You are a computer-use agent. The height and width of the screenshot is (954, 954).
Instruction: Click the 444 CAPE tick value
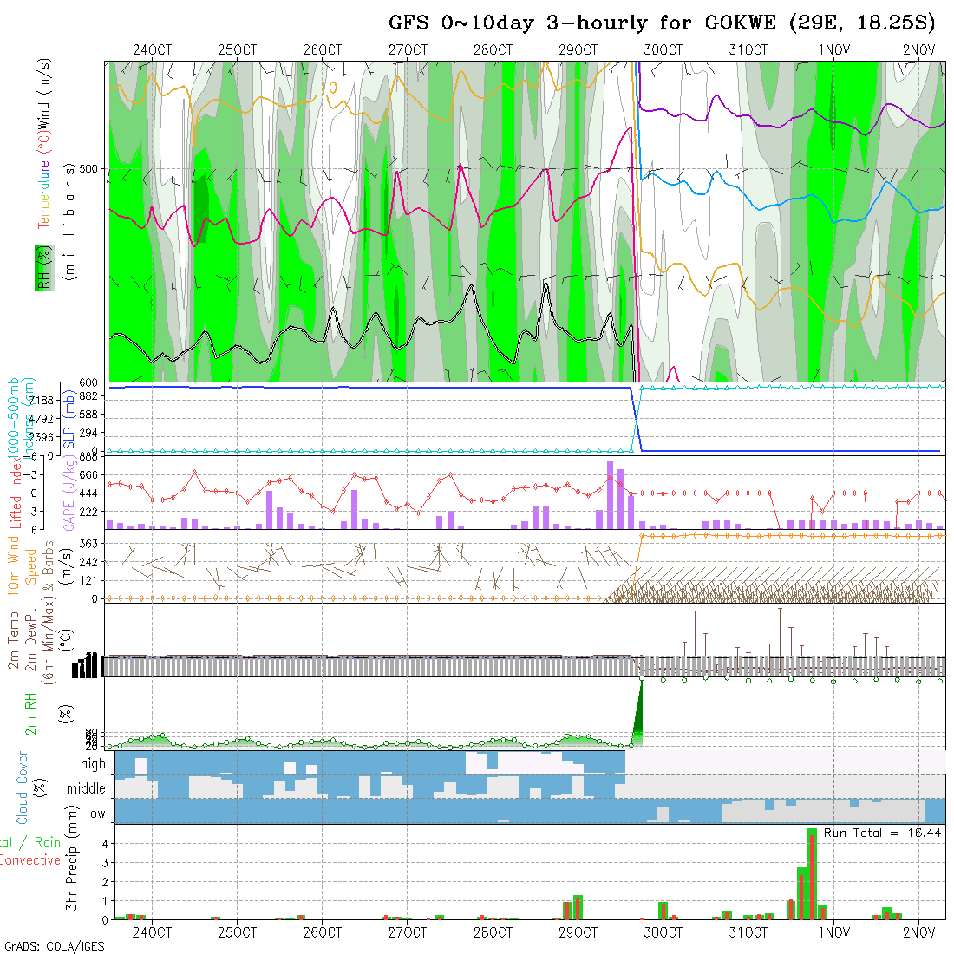[88, 493]
